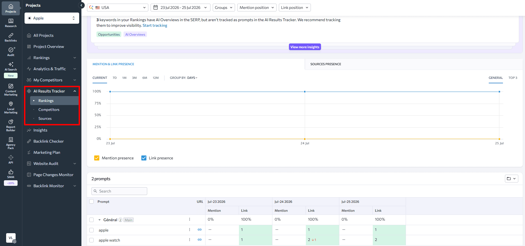525x246 pixels.
Task: Switch to Sources Presence tab
Action: (326, 64)
